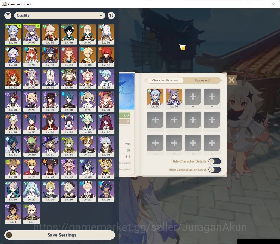
Task: Select Dori at Lv. 50
Action: point(69,169)
